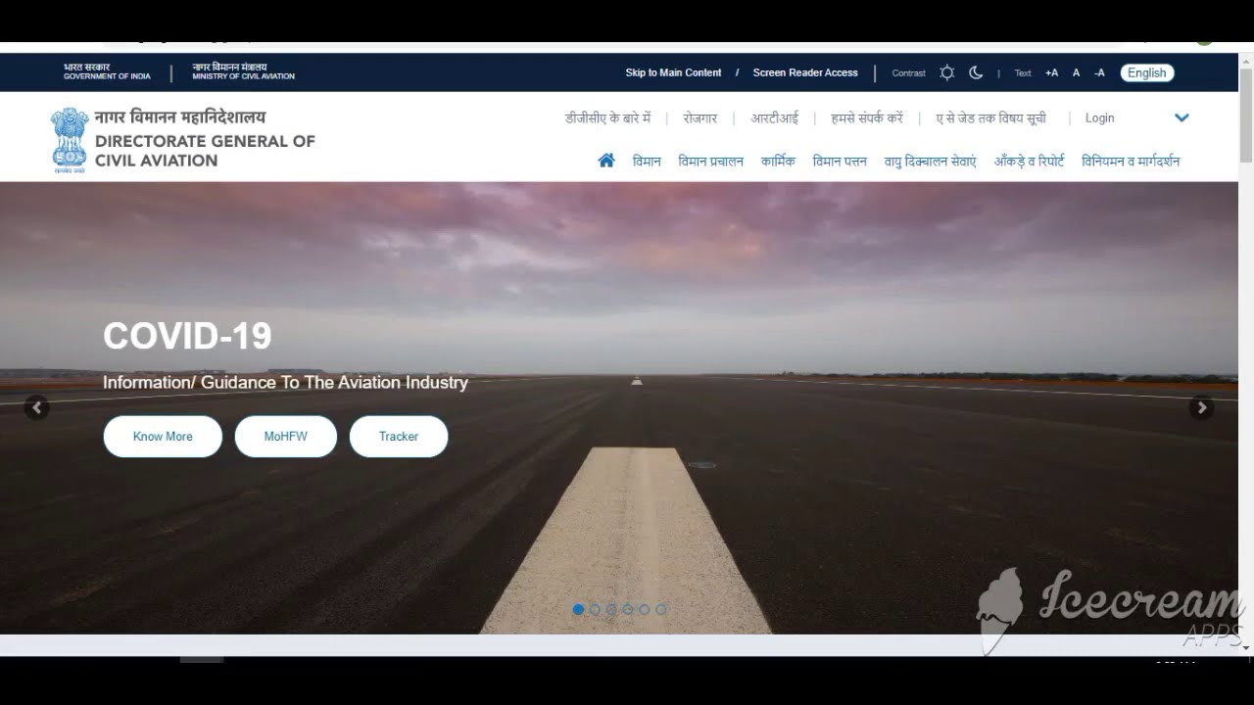Click the next slide arrow
This screenshot has width=1254, height=705.
coord(1202,407)
